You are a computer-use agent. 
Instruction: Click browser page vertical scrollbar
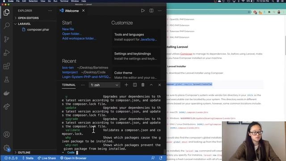click(x=285, y=46)
